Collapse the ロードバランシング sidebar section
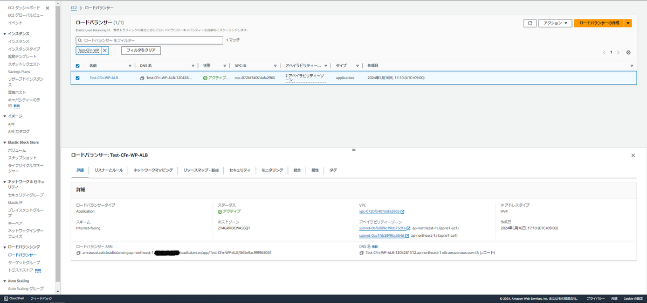This screenshot has height=303, width=647. coord(5,247)
